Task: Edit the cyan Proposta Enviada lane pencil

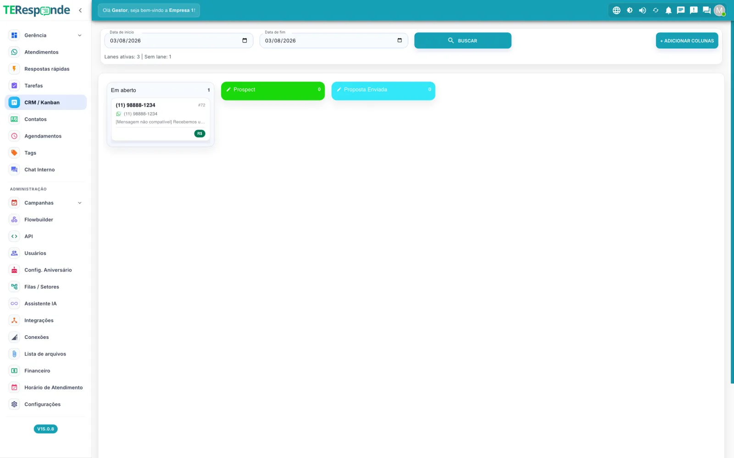Action: [339, 90]
